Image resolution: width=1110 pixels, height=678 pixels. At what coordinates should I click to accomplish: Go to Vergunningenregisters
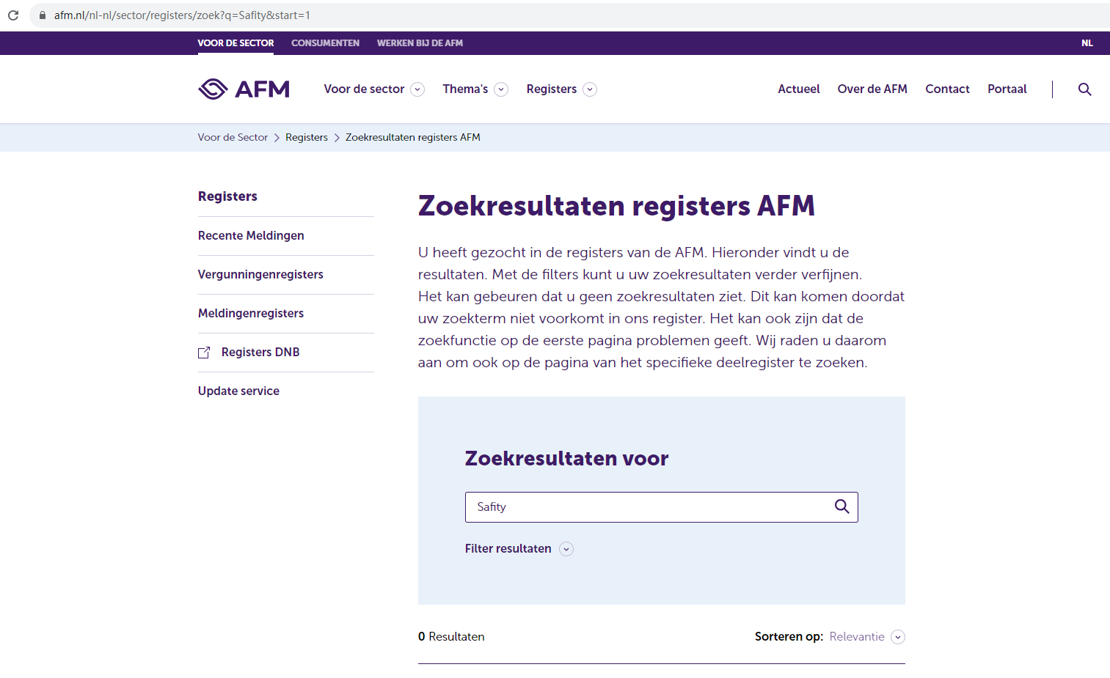pyautogui.click(x=260, y=274)
